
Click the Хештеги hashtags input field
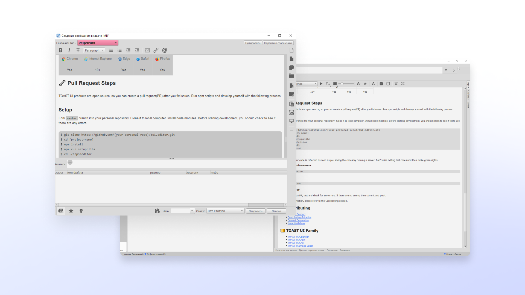[x=177, y=164]
